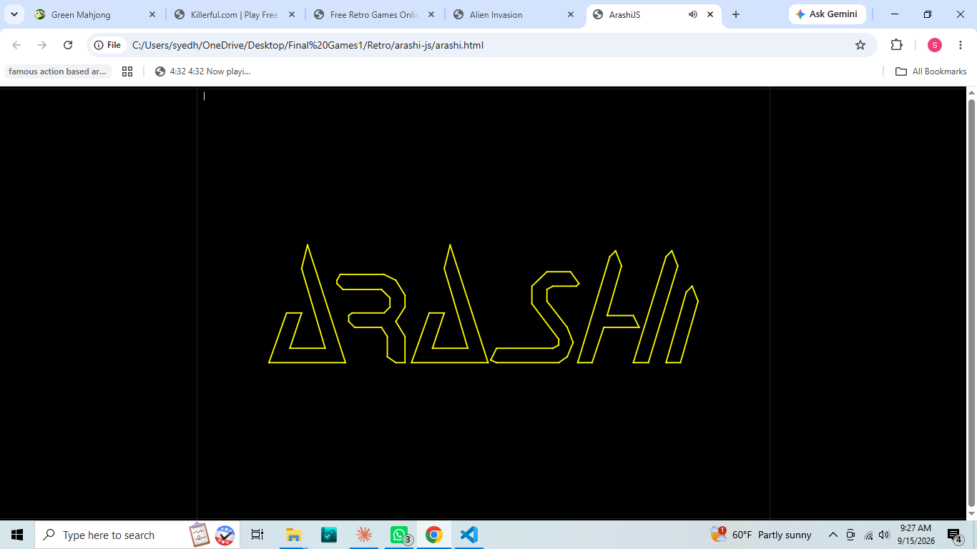977x549 pixels.
Task: Click the Ask Gemini button
Action: (826, 14)
